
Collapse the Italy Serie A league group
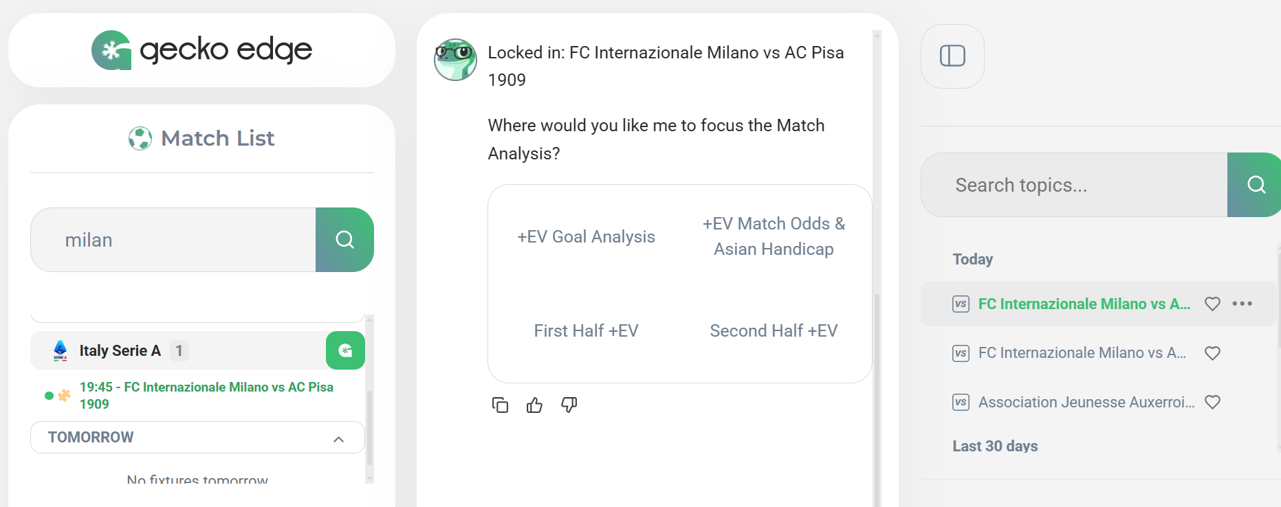[x=120, y=350]
